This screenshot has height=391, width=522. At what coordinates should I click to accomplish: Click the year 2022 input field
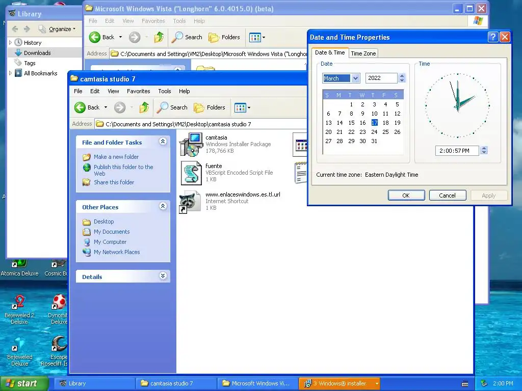(x=381, y=78)
